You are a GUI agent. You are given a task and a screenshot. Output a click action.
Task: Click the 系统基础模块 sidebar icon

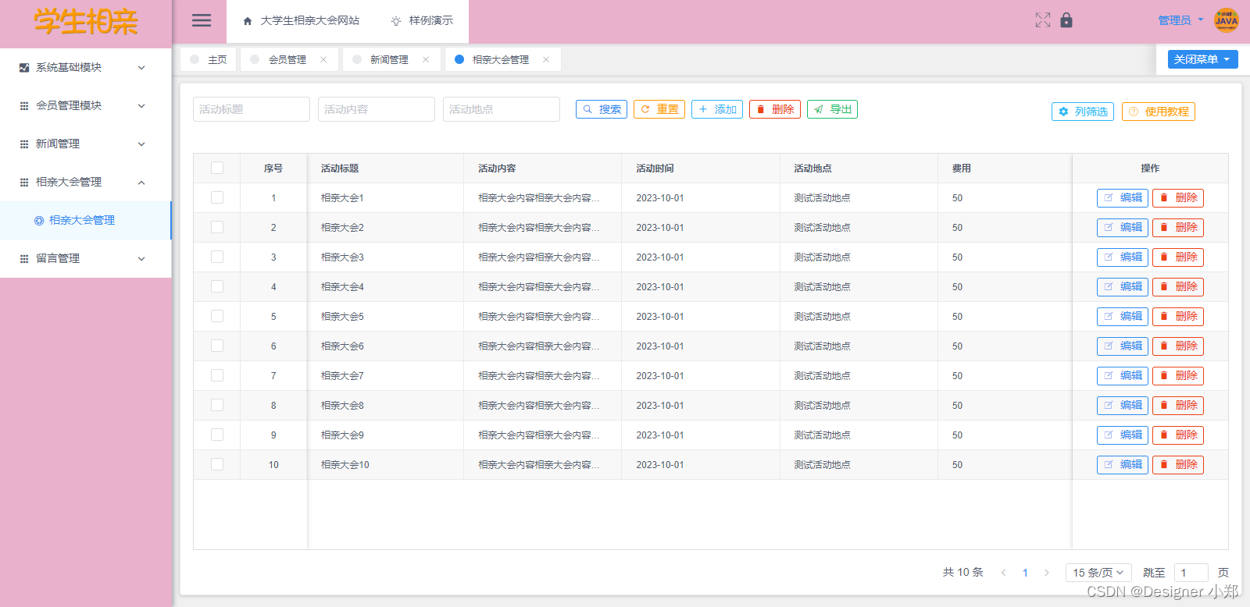(x=24, y=68)
